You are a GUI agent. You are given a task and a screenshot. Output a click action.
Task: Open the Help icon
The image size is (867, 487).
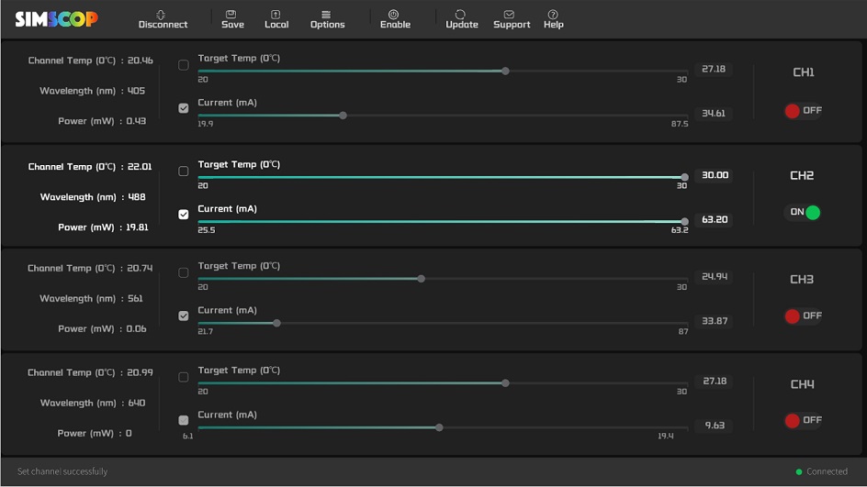pyautogui.click(x=553, y=15)
